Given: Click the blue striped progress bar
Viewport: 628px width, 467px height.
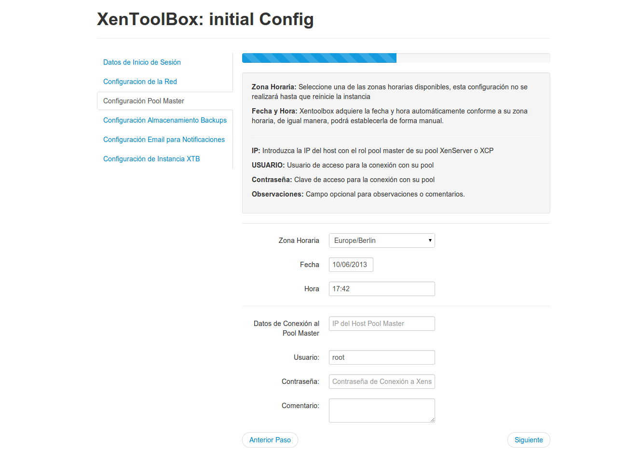Looking at the screenshot, I should pyautogui.click(x=319, y=58).
